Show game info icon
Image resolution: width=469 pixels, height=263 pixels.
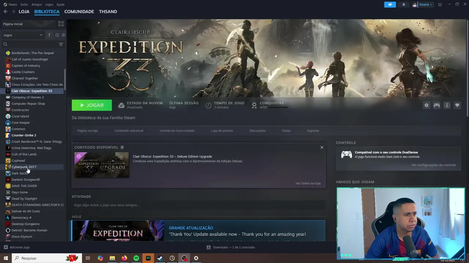click(447, 105)
